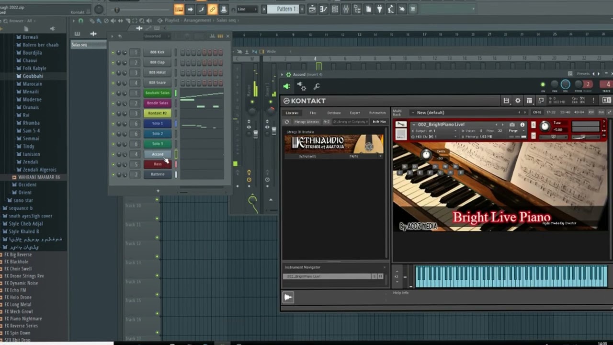The height and width of the screenshot is (345, 613).
Task: Open the 002_BrightPiano instrument dropdown arrow
Action: (x=414, y=125)
